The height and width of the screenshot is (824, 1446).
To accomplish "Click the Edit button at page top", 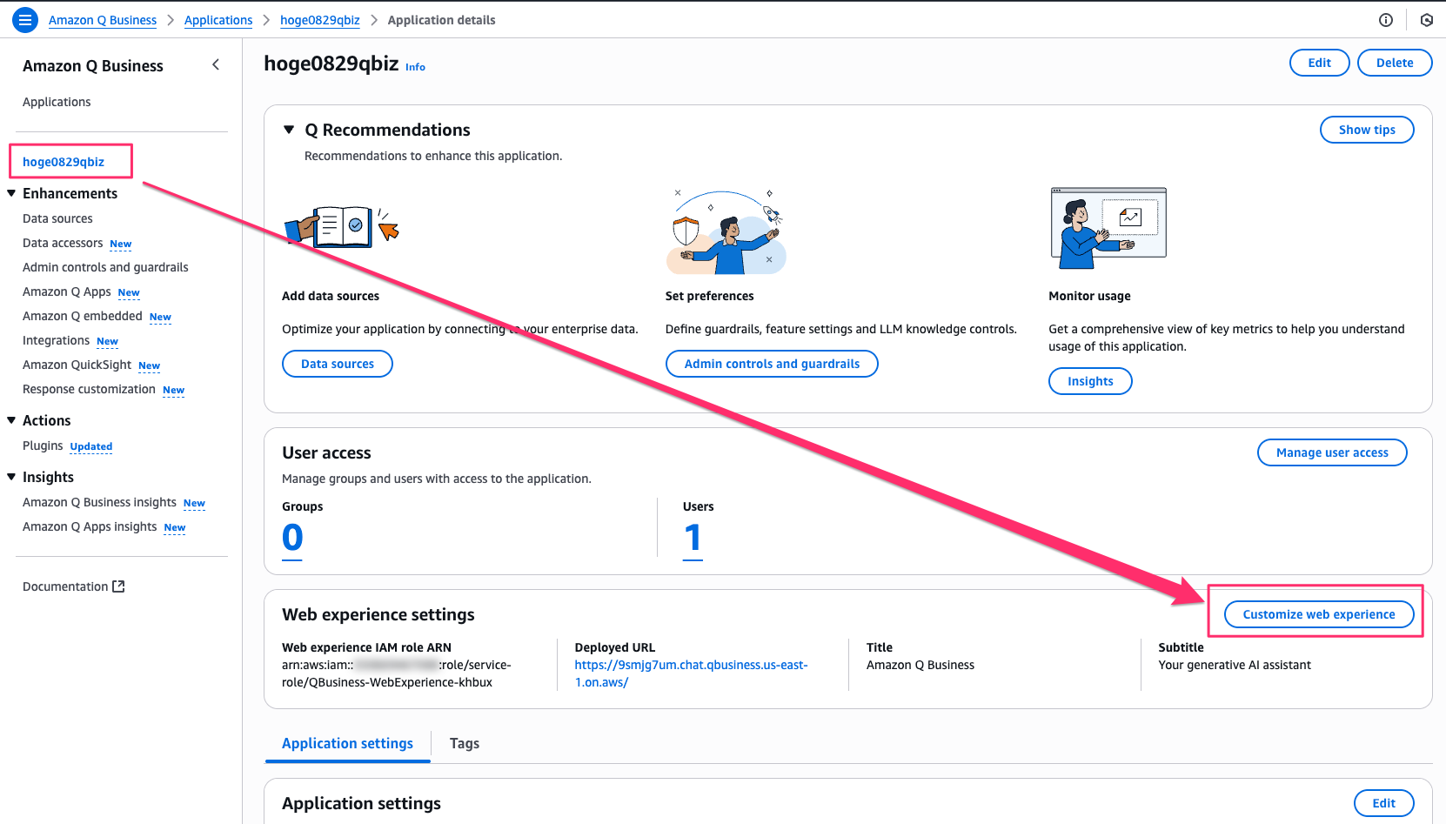I will click(1319, 63).
